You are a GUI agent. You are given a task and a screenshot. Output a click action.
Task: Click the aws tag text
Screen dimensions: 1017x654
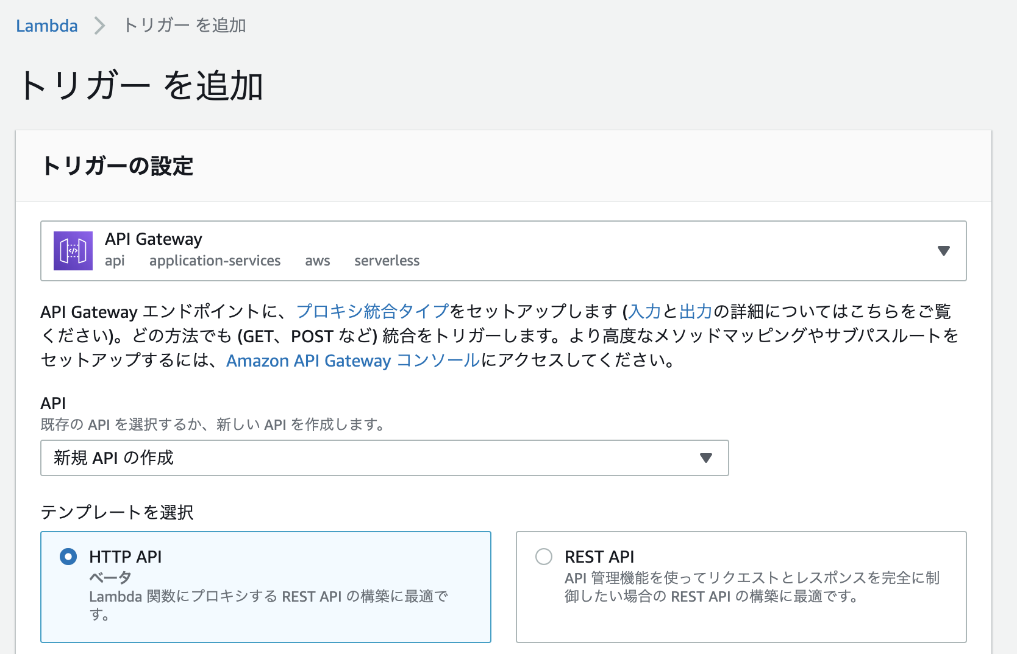pos(318,261)
